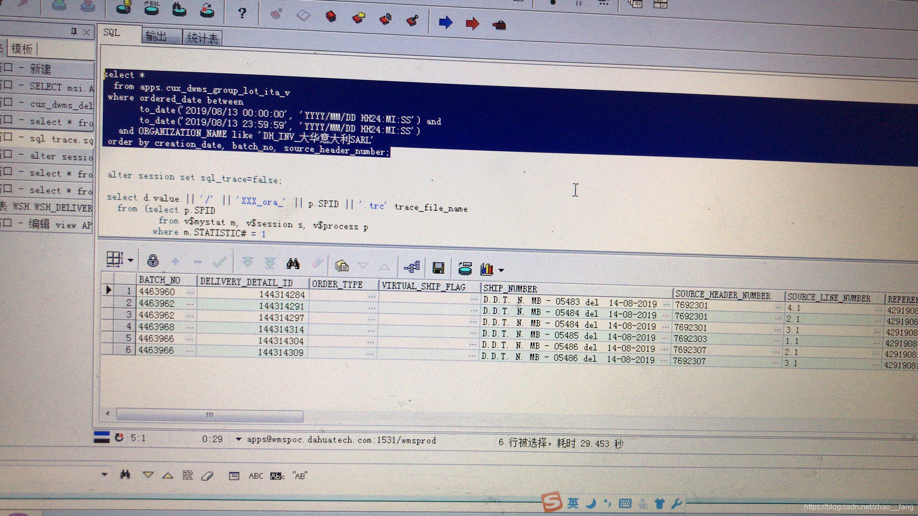This screenshot has width=918, height=516.
Task: Click the blue right arrow toolbar icon
Action: (x=445, y=22)
